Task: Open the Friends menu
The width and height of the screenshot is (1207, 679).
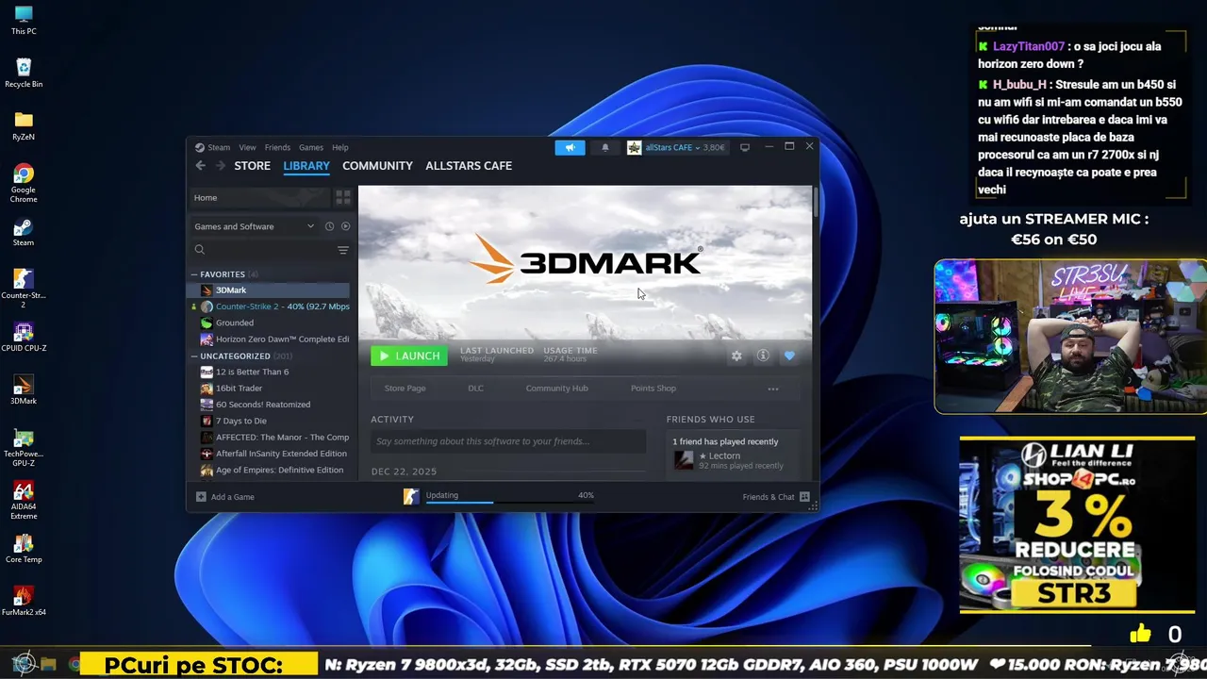Action: pyautogui.click(x=277, y=147)
